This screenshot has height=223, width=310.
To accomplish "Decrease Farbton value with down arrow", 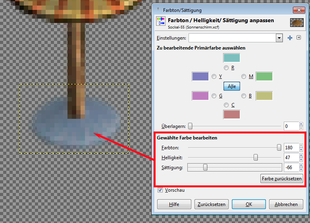I will 301,150.
